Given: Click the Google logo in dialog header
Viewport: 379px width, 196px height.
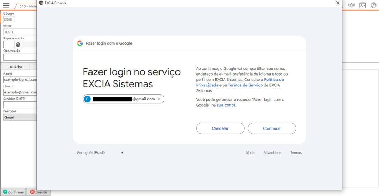Looking at the screenshot, I should (80, 43).
